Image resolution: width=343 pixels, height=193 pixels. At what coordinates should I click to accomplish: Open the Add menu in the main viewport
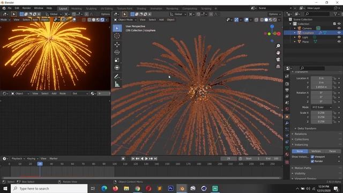tap(161, 20)
